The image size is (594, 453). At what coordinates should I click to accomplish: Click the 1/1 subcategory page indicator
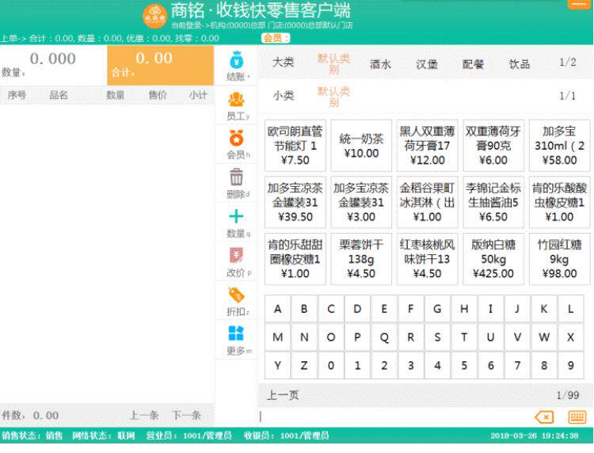568,96
